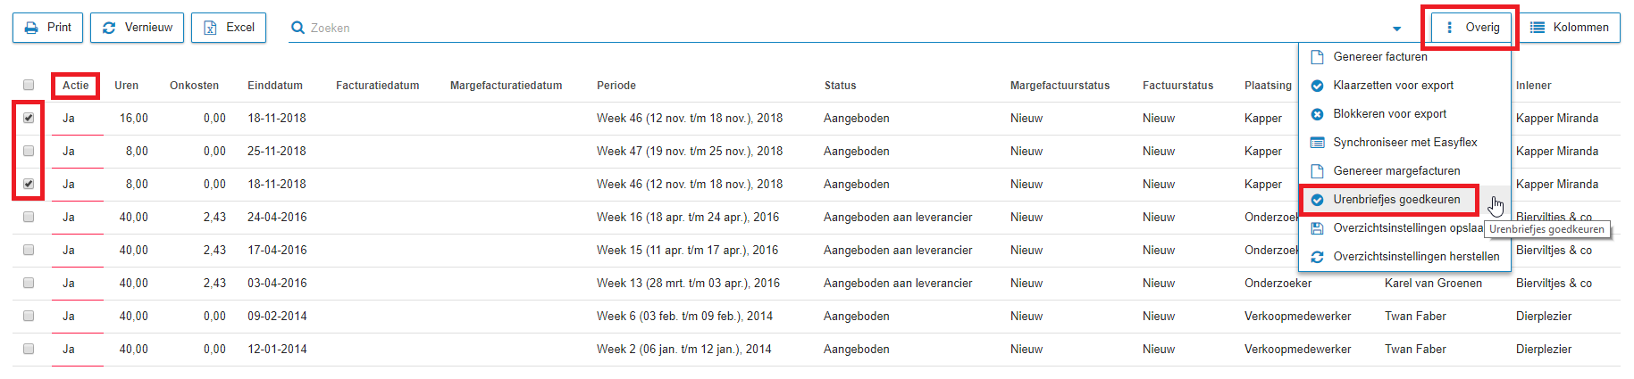Click the magnifier search icon
This screenshot has height=379, width=1634.
coord(297,28)
